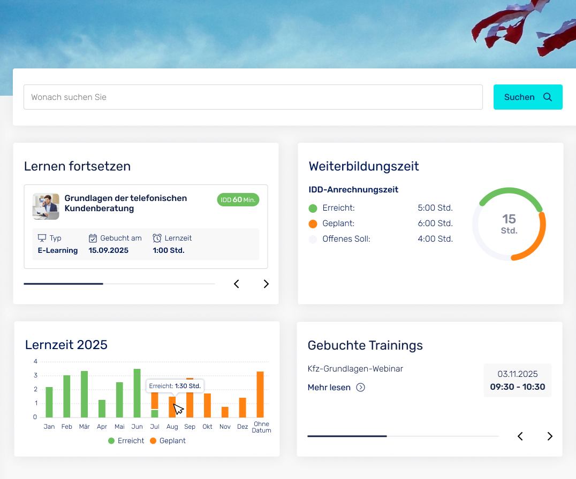576x479 pixels.
Task: Click the IDD 60 Min. badge
Action: click(238, 199)
